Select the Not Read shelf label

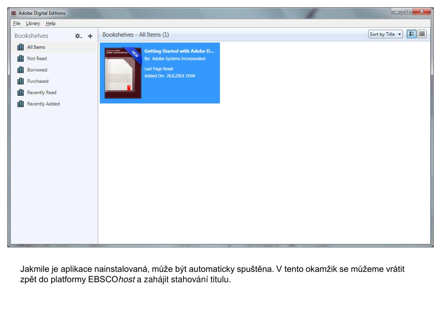pyautogui.click(x=37, y=58)
